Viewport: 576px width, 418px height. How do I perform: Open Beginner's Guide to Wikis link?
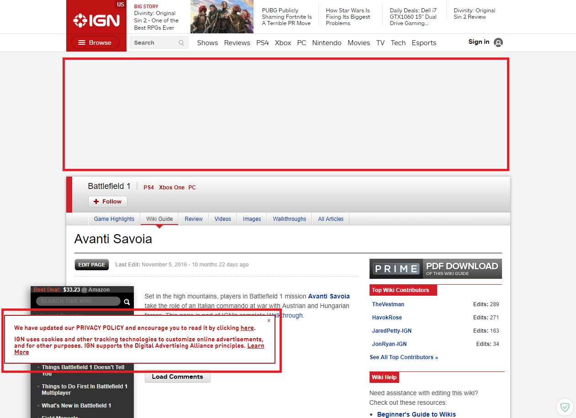point(417,414)
